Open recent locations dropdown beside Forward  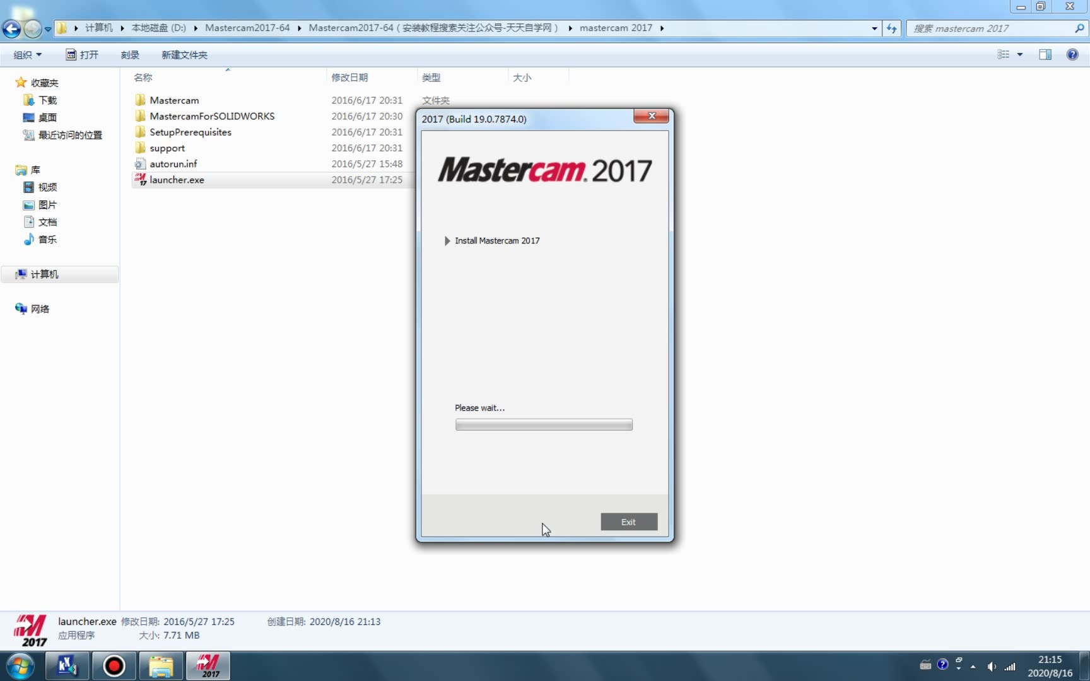[x=48, y=29]
